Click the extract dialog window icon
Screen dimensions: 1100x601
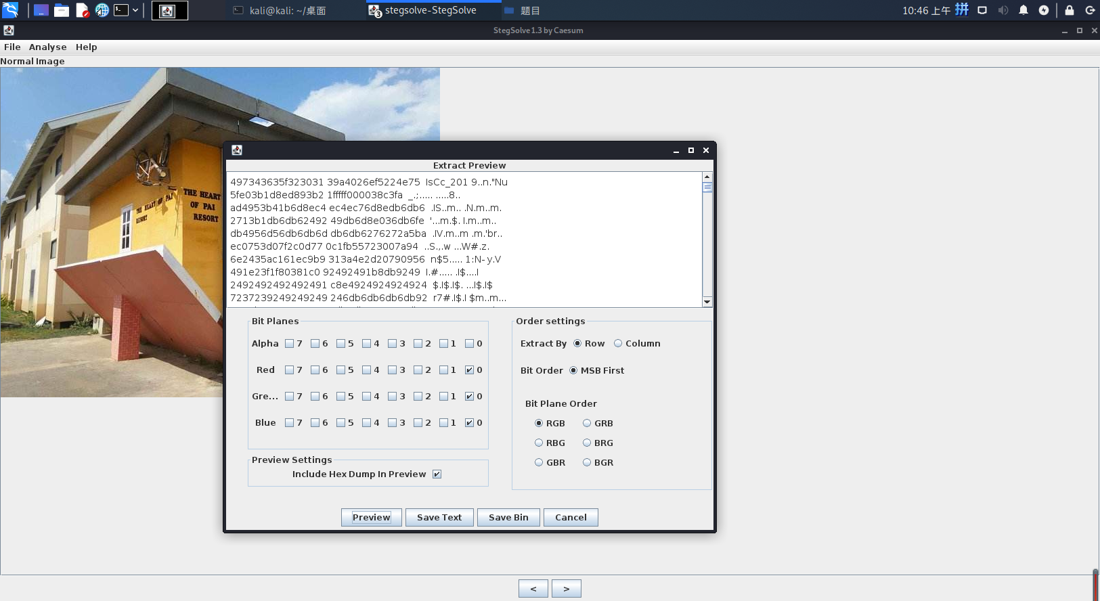237,150
